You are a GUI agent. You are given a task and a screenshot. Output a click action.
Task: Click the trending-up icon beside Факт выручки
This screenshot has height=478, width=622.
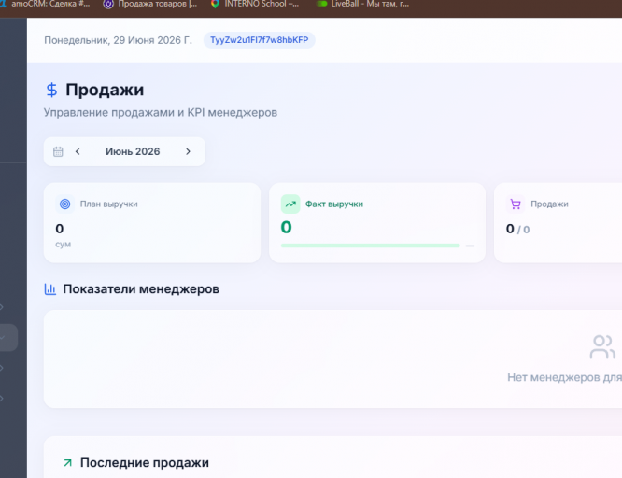point(290,204)
